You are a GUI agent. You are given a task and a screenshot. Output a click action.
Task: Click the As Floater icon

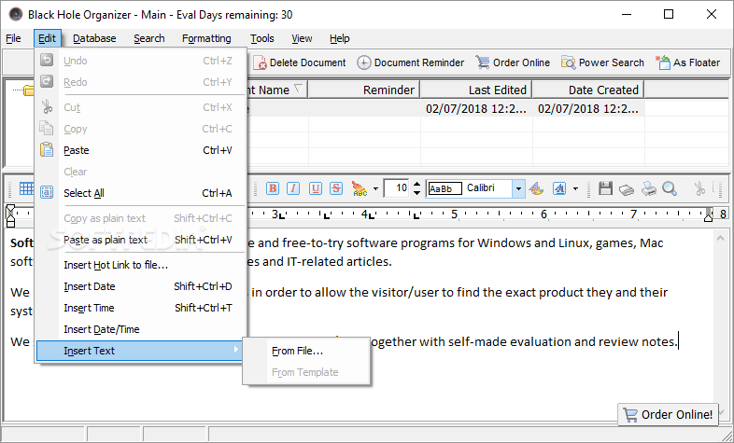pos(663,62)
